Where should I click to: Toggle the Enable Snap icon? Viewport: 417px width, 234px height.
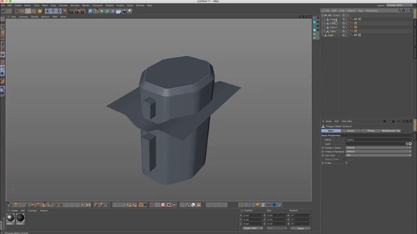point(3,81)
